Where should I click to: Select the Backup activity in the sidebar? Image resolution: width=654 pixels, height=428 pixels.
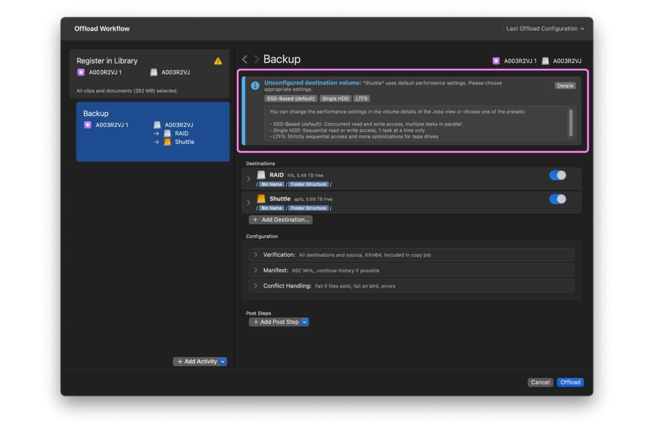tap(153, 132)
